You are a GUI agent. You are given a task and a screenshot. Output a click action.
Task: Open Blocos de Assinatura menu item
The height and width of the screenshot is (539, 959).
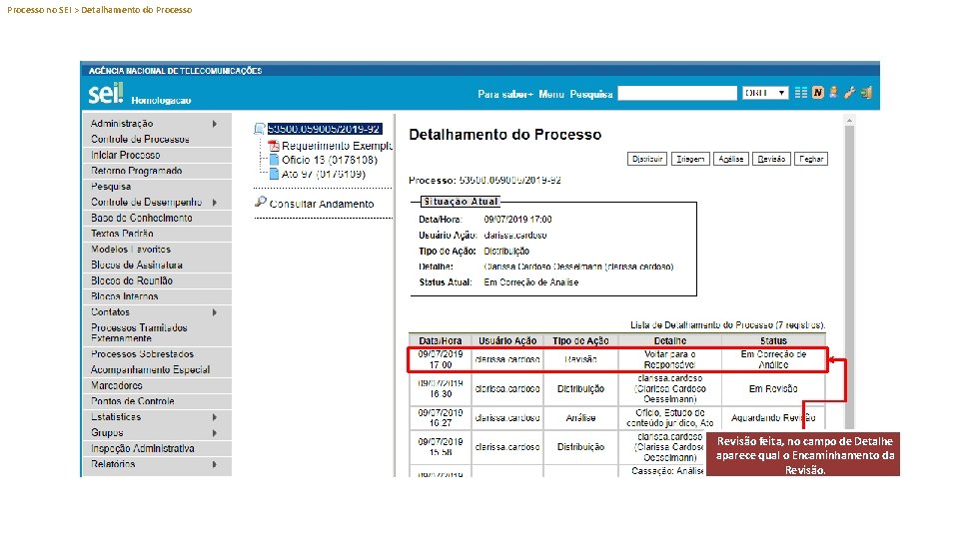click(137, 266)
